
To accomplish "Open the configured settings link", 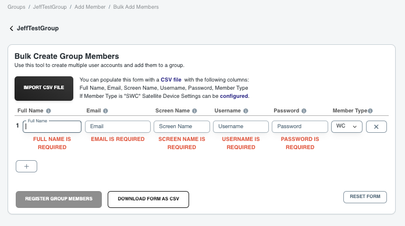I will tap(234, 96).
